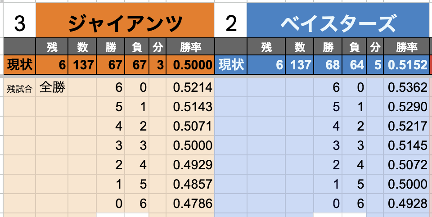
Task: Click the cell with value 0.5072
Action: [x=406, y=165]
